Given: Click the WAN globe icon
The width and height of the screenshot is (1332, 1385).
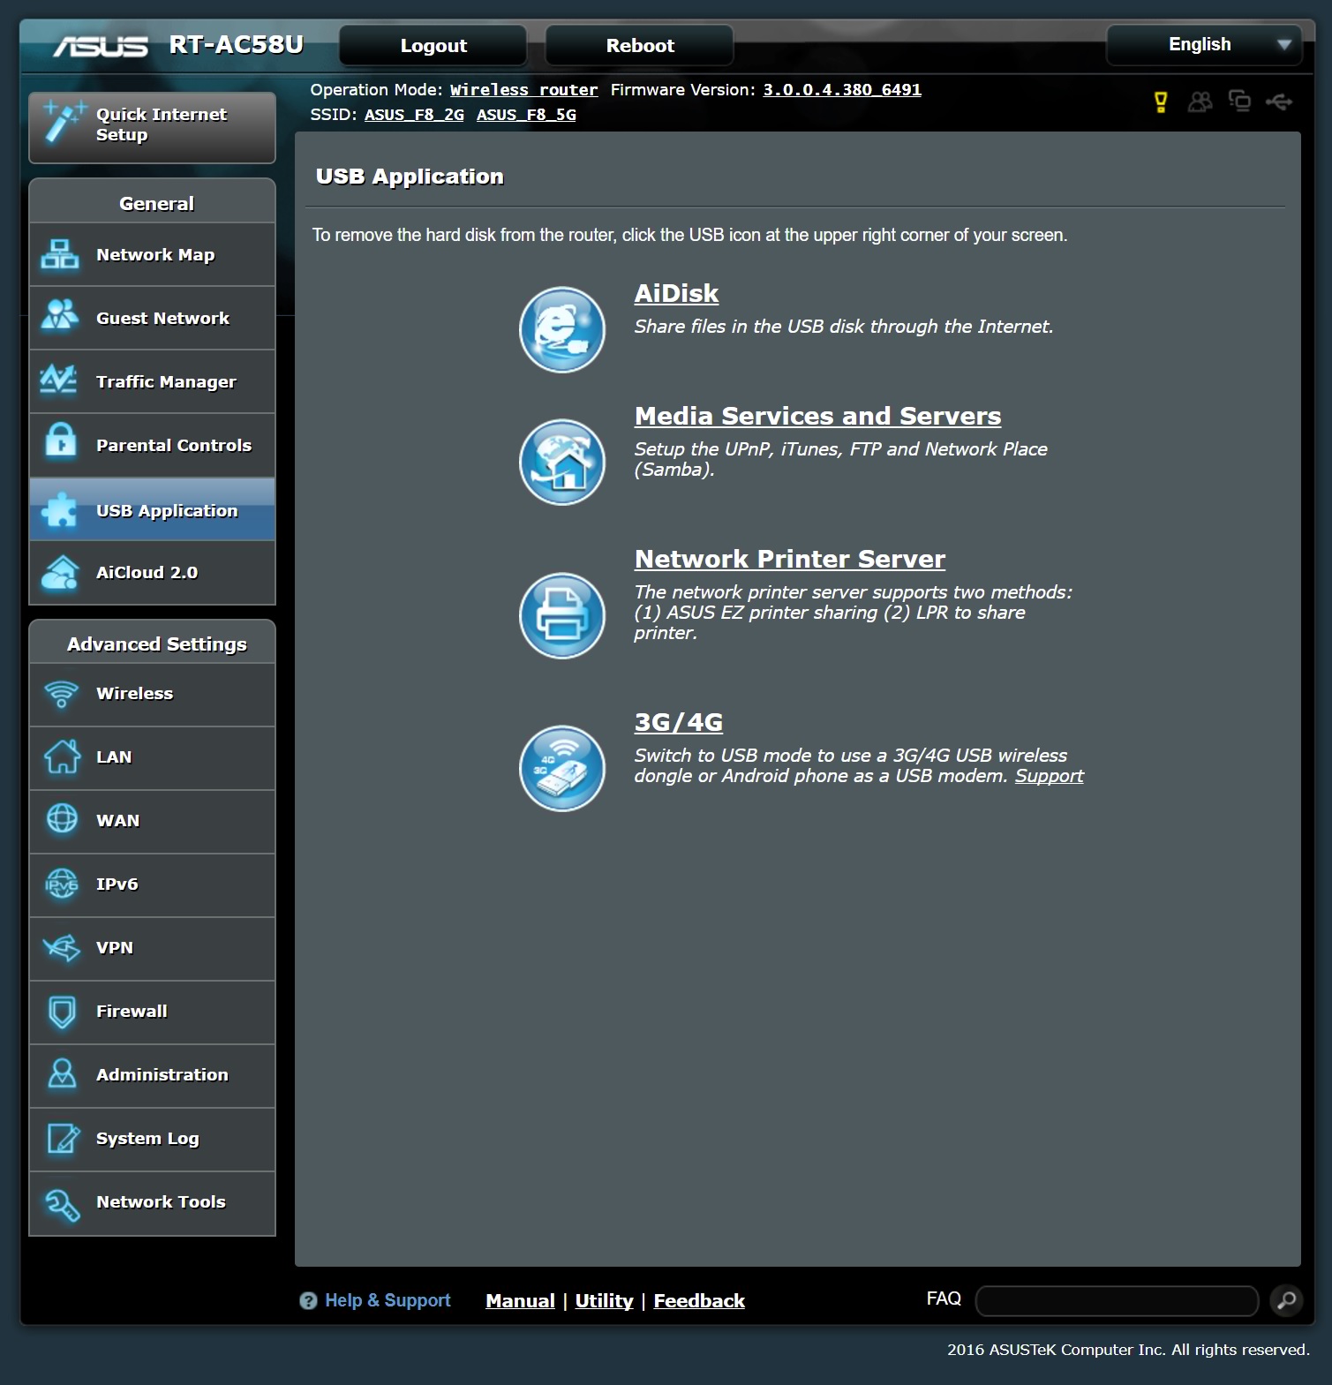Looking at the screenshot, I should click(62, 819).
